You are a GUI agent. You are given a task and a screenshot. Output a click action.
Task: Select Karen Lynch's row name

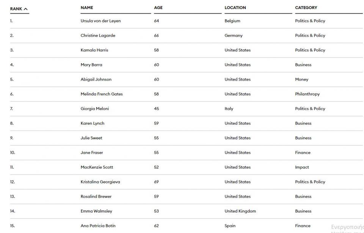[93, 124]
